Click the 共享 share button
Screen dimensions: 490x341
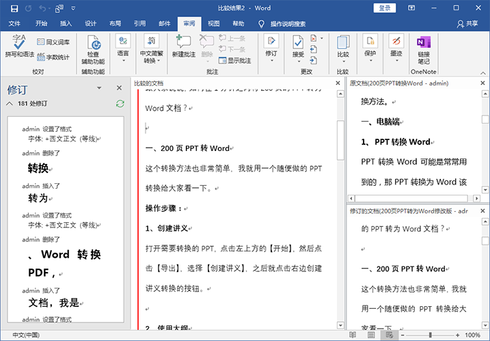[467, 23]
